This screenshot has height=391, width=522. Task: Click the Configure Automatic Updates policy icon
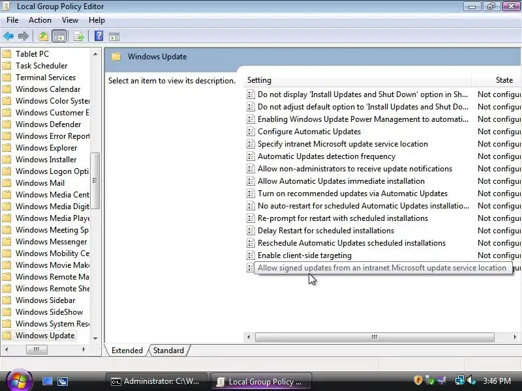click(x=251, y=132)
